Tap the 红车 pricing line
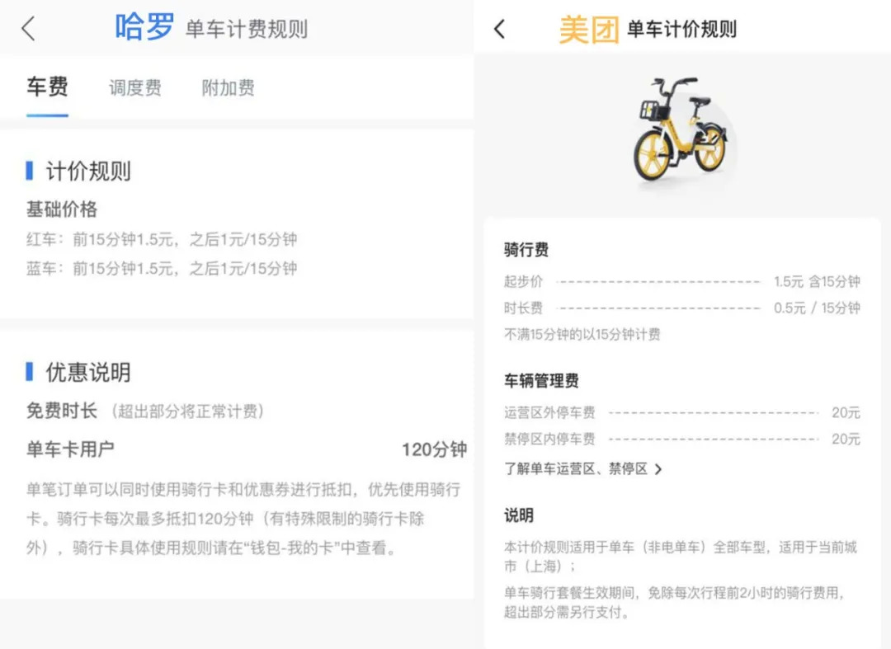891x649 pixels. click(x=162, y=240)
